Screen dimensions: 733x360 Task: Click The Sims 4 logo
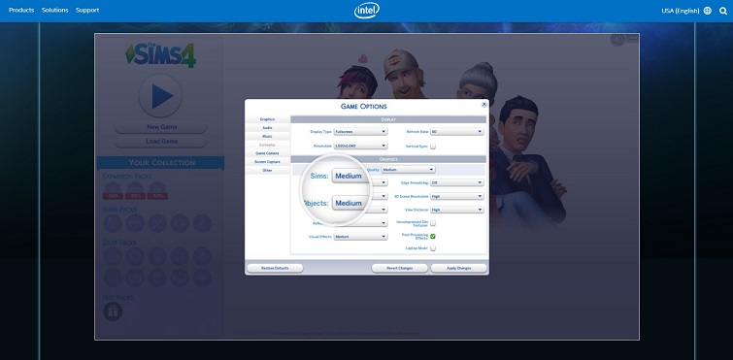tap(160, 55)
